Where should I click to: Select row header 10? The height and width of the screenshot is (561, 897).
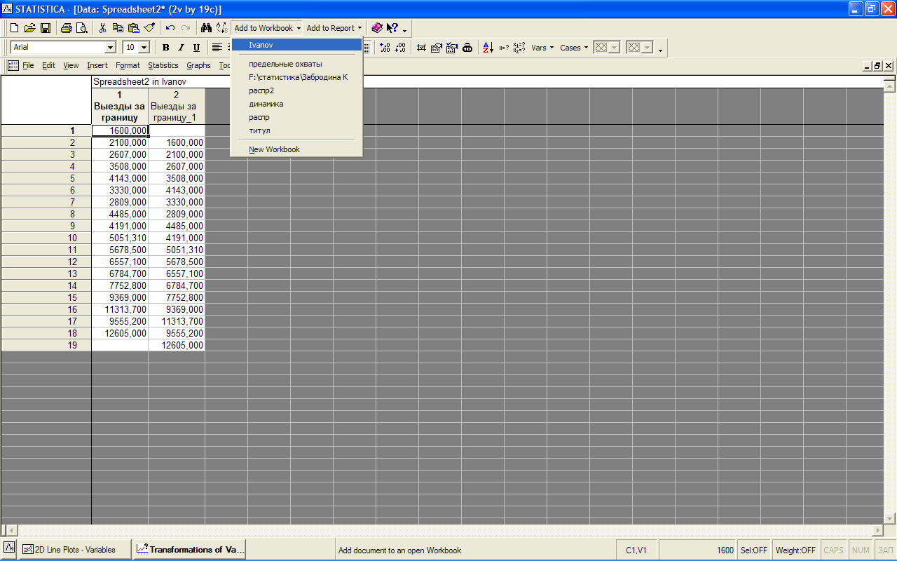coord(46,238)
